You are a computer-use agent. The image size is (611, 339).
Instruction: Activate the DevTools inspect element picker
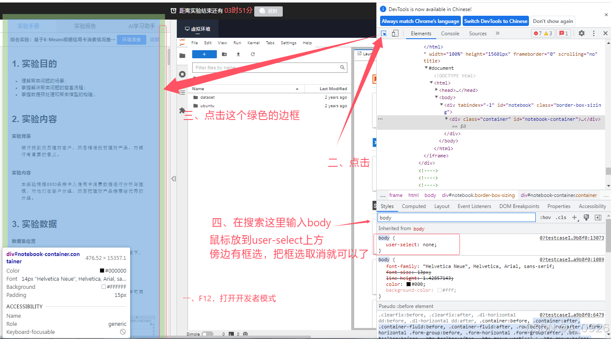click(x=384, y=33)
